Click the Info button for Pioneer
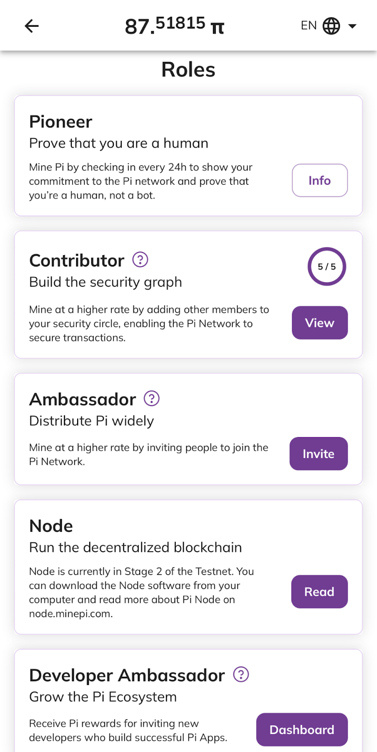This screenshot has width=377, height=752. tap(320, 180)
